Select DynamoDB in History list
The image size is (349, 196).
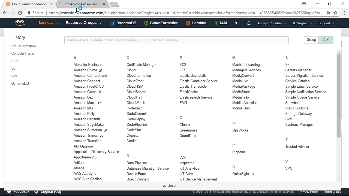tap(20, 84)
